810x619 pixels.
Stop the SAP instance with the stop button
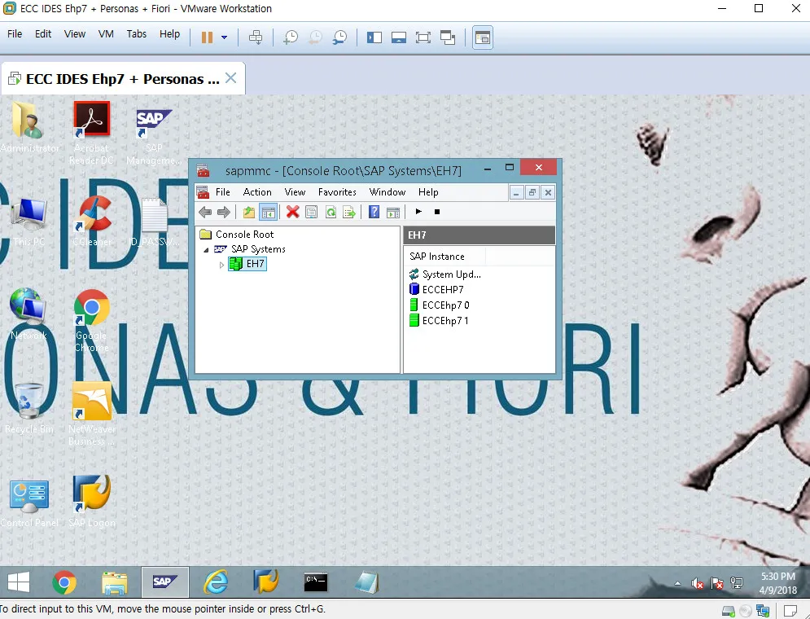(x=437, y=212)
